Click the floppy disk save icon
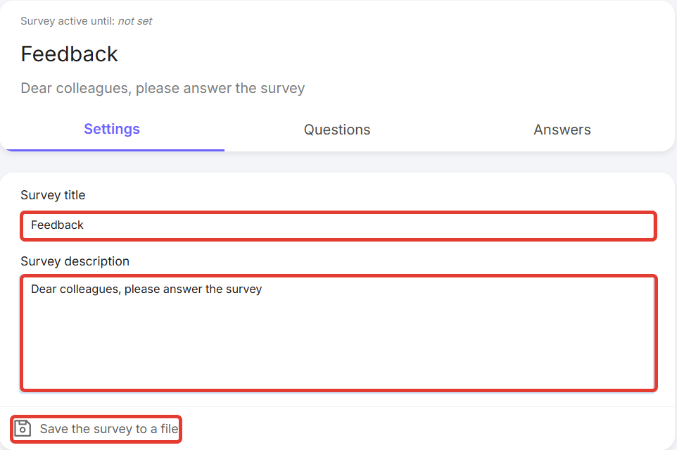Viewport: 677px width, 450px height. 23,428
